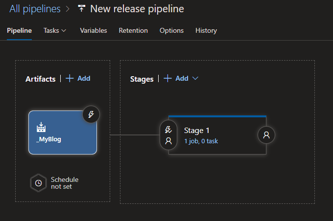This screenshot has height=221, width=333.
Task: Switch to the Pipeline tab
Action: 19,30
